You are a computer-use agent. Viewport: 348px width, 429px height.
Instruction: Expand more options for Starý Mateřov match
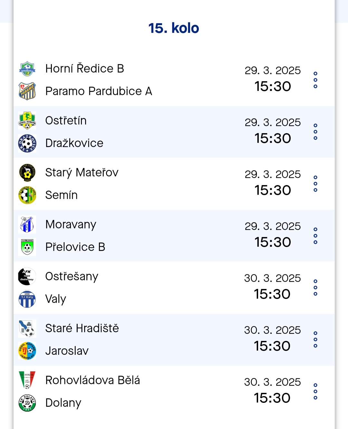(x=315, y=184)
